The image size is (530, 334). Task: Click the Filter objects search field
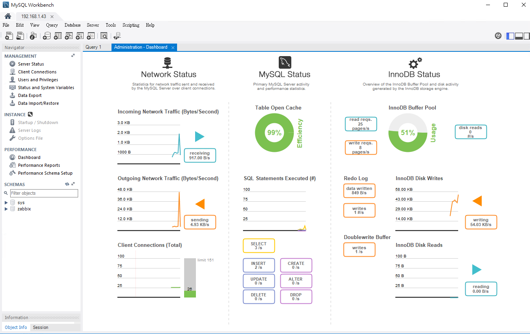pos(44,193)
